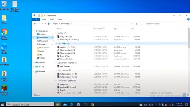Screen dimensions: 190x107
Task: Switch to the Share ribbon tab
Action: pyautogui.click(x=52, y=19)
